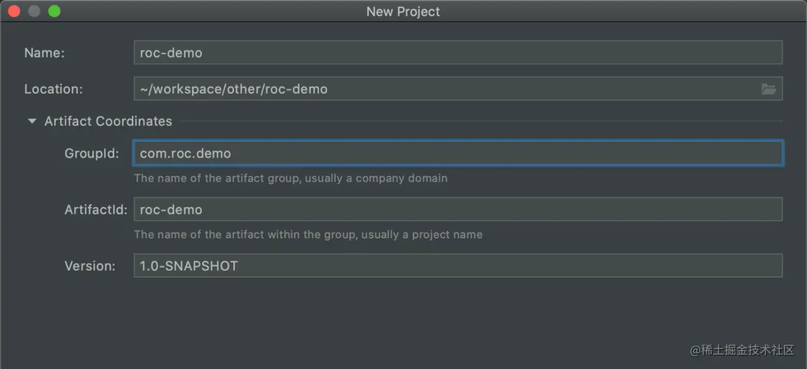807x369 pixels.
Task: Maximize the window with the green button
Action: point(54,11)
